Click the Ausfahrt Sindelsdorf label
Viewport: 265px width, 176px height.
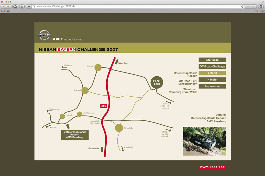click(x=95, y=122)
